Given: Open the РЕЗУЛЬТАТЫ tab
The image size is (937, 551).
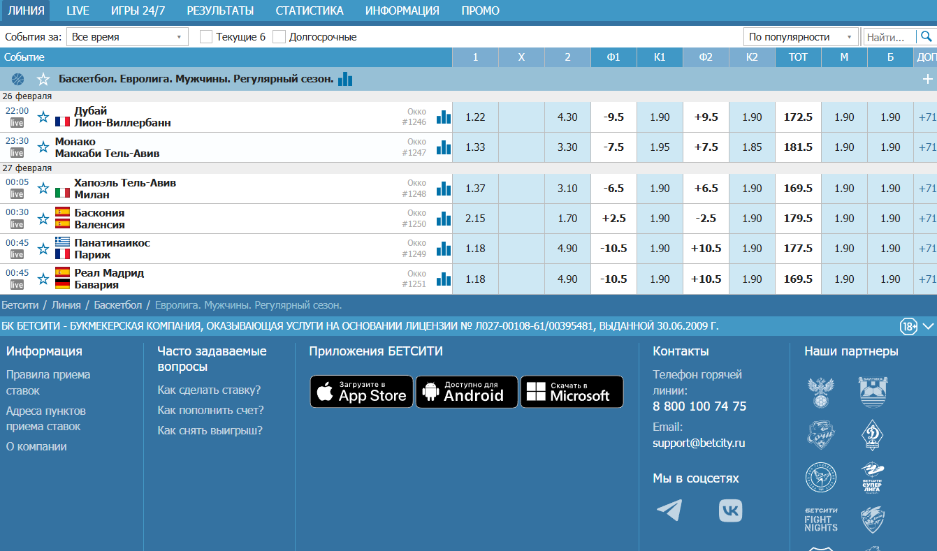Looking at the screenshot, I should tap(220, 10).
